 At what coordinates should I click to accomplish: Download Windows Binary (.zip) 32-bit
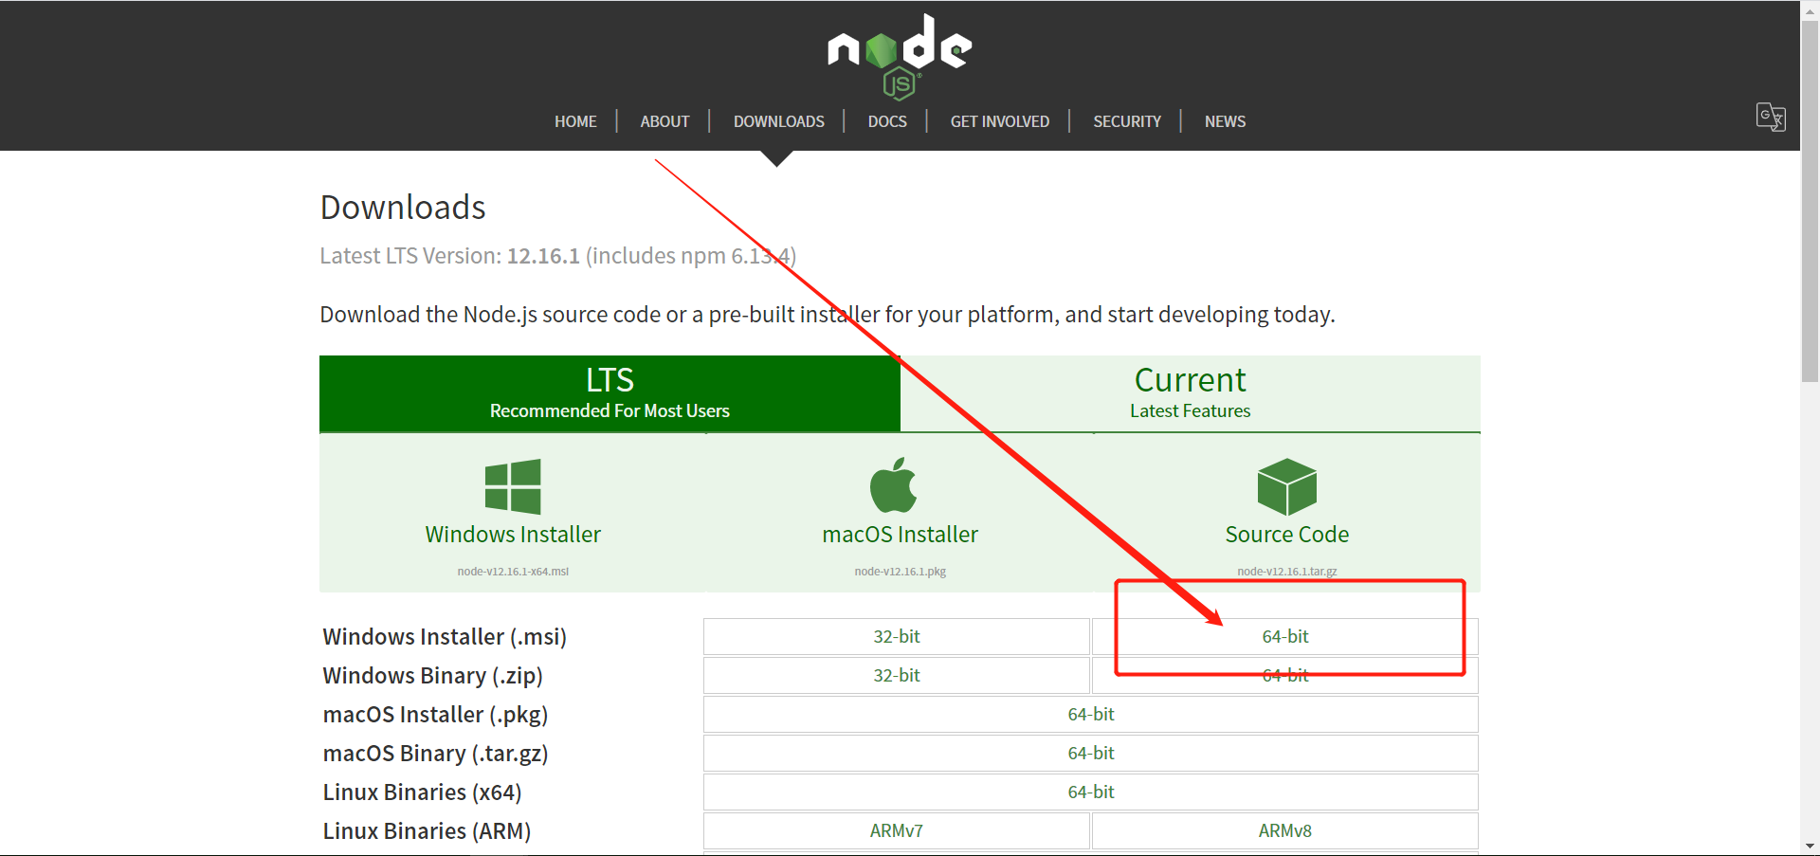pos(897,675)
